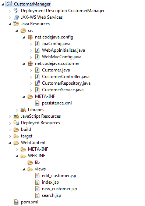Expand the target folder

10,137
